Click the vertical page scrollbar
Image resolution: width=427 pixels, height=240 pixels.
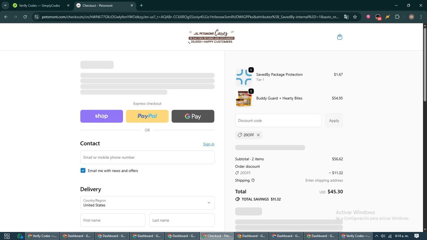tap(425, 65)
